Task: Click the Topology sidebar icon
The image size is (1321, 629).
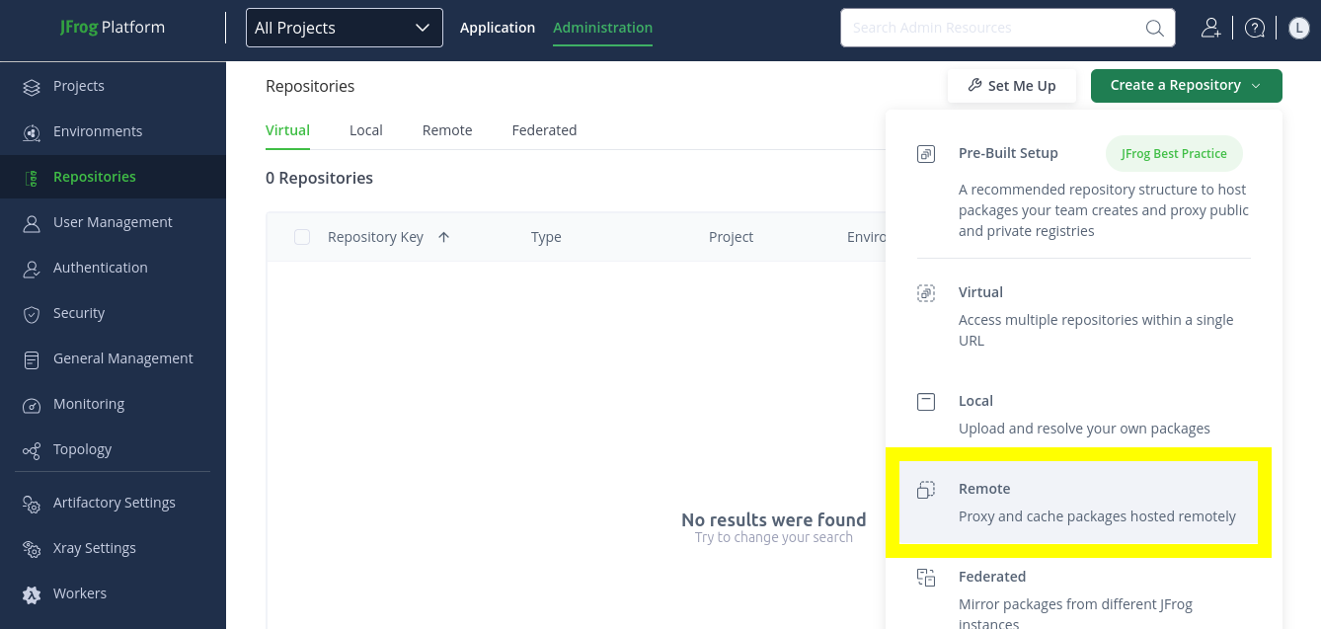Action: pos(31,448)
